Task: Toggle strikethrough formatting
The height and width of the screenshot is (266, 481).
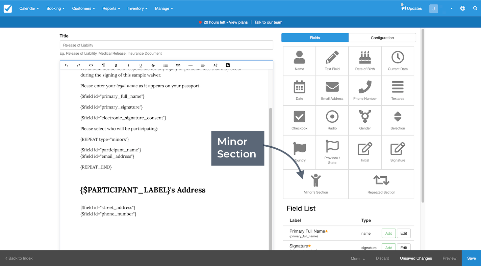Action: tap(153, 65)
